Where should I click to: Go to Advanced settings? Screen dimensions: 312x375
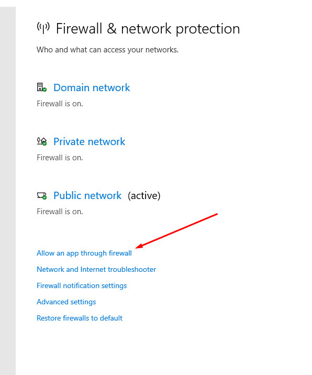tap(66, 302)
